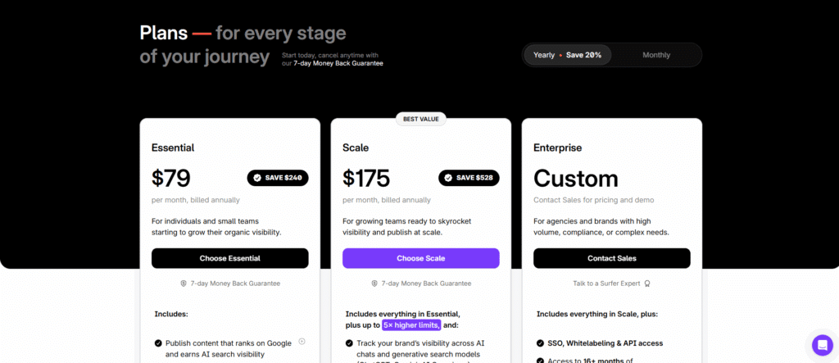Click checkmark icon in SAVE $240 badge
The height and width of the screenshot is (363, 839).
point(257,178)
